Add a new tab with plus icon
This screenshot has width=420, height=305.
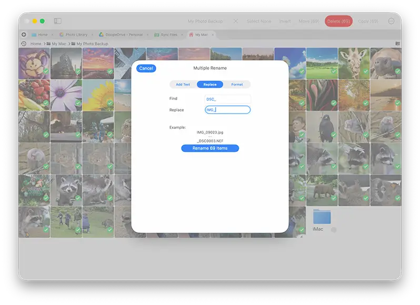pos(24,35)
